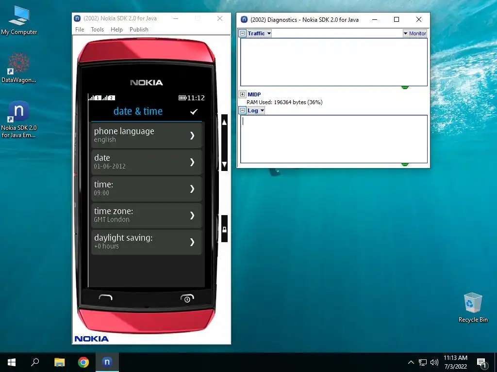Click the Nokia SDK taskbar button
Image resolution: width=497 pixels, height=372 pixels.
[x=107, y=362]
